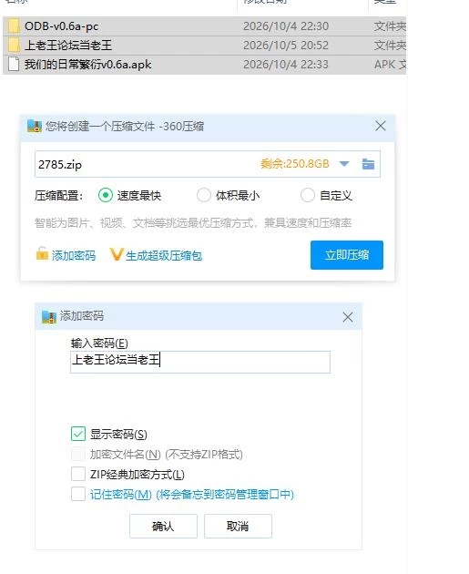
Task: Click the date 2026/10/5 20:52
Action: (286, 46)
